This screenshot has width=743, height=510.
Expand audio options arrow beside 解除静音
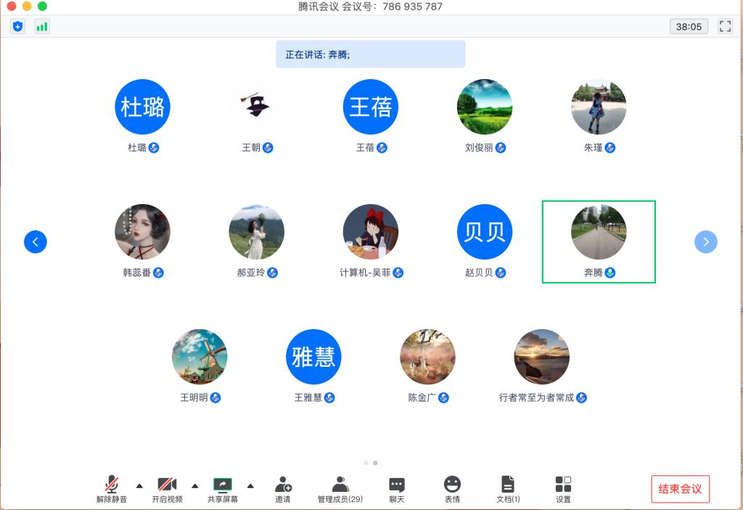point(139,485)
